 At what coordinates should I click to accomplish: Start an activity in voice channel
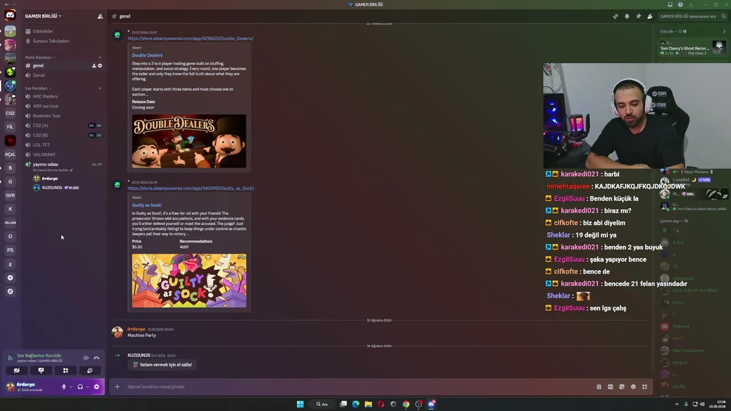click(x=66, y=370)
